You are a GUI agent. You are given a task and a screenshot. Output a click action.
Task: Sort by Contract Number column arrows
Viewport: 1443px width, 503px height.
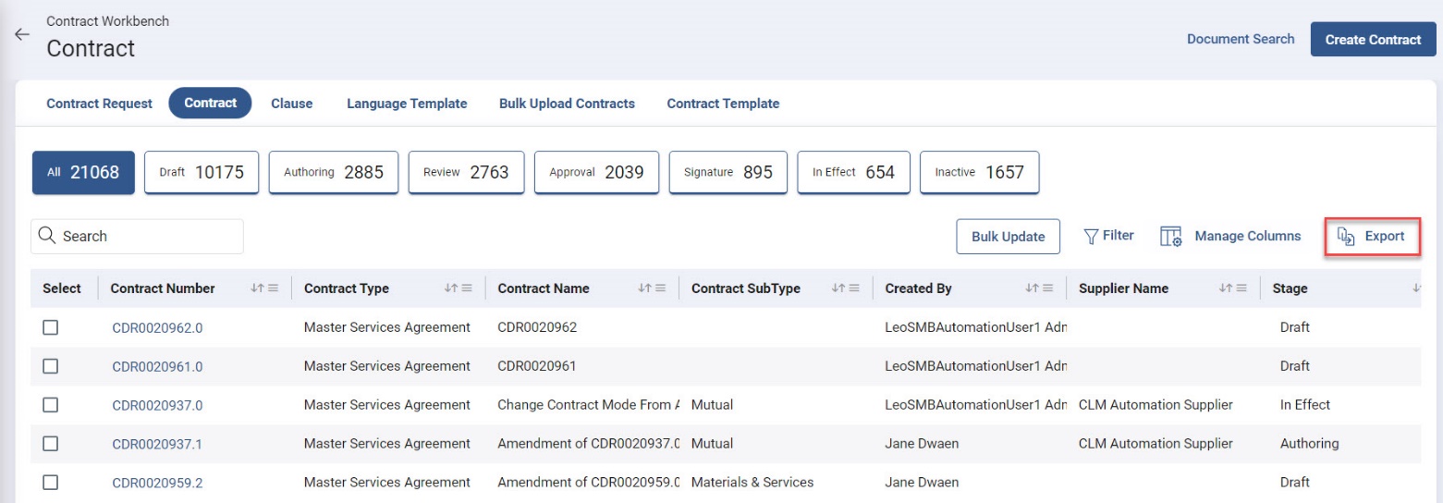tap(256, 288)
